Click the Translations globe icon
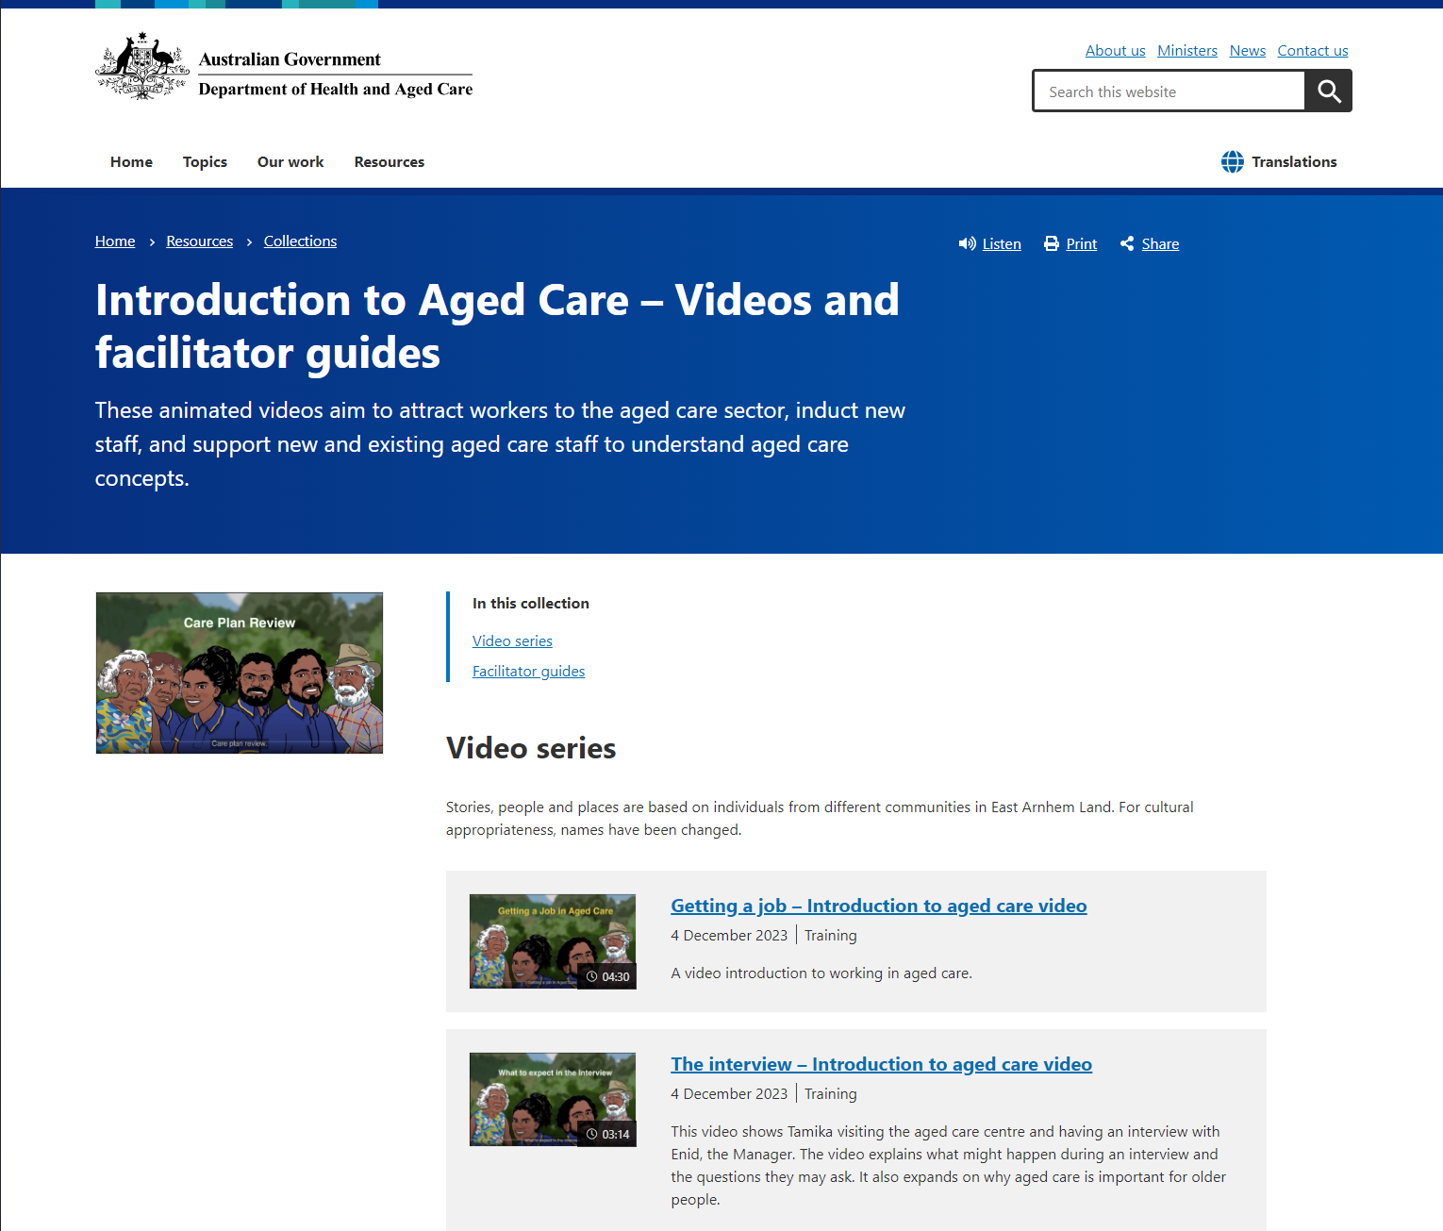The height and width of the screenshot is (1231, 1443). click(x=1232, y=161)
